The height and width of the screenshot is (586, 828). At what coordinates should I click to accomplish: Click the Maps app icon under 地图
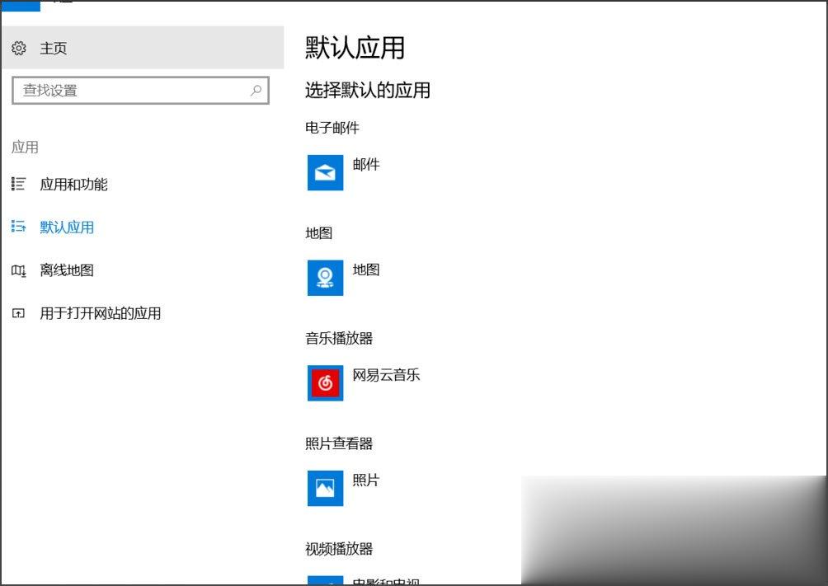click(x=325, y=278)
